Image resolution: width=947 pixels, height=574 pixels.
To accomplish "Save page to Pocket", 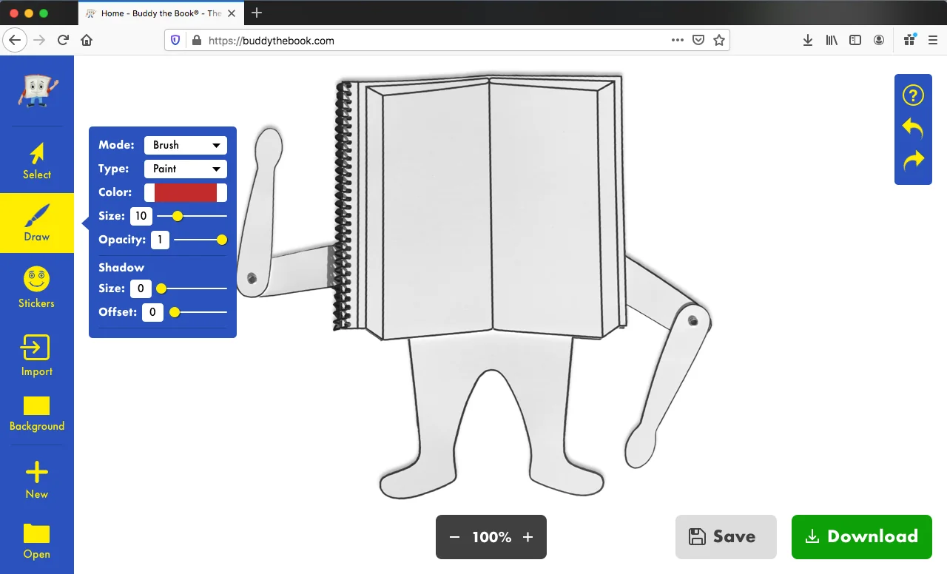I will 698,41.
